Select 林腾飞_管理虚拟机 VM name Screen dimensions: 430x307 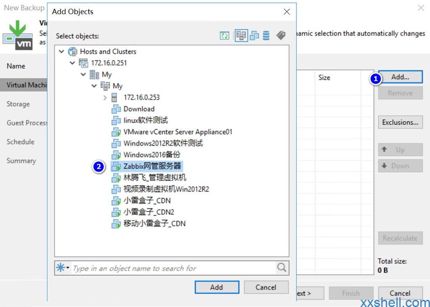coord(155,178)
